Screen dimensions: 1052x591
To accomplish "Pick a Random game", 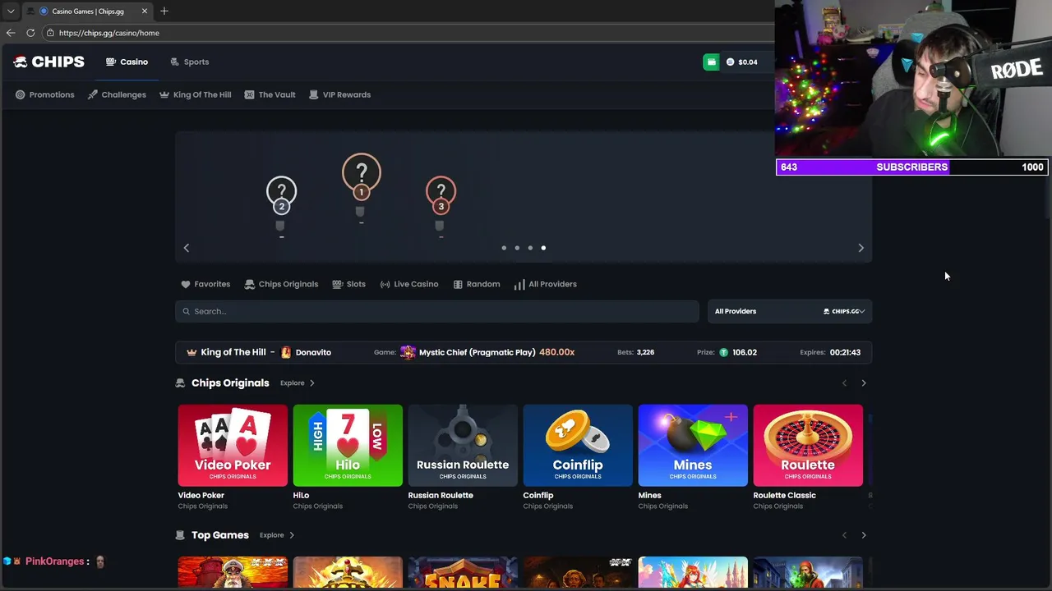I will [477, 284].
